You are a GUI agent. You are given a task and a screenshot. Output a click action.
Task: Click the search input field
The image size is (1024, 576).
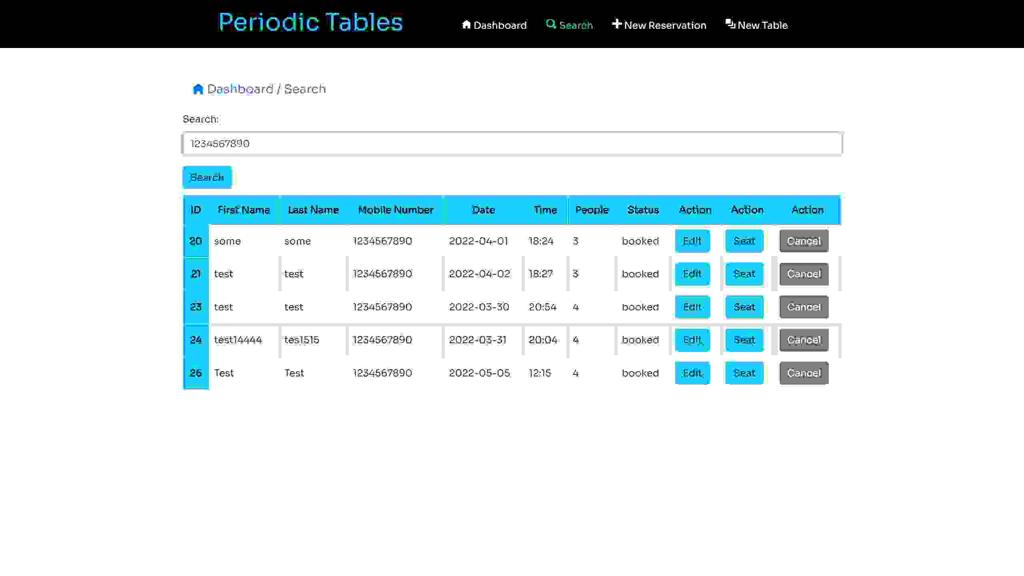[513, 144]
